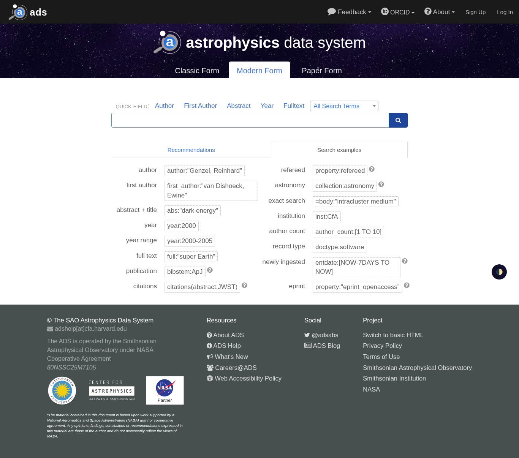Image resolution: width=519 pixels, height=458 pixels.
Task: Open the Recommendations tab
Action: click(x=191, y=150)
